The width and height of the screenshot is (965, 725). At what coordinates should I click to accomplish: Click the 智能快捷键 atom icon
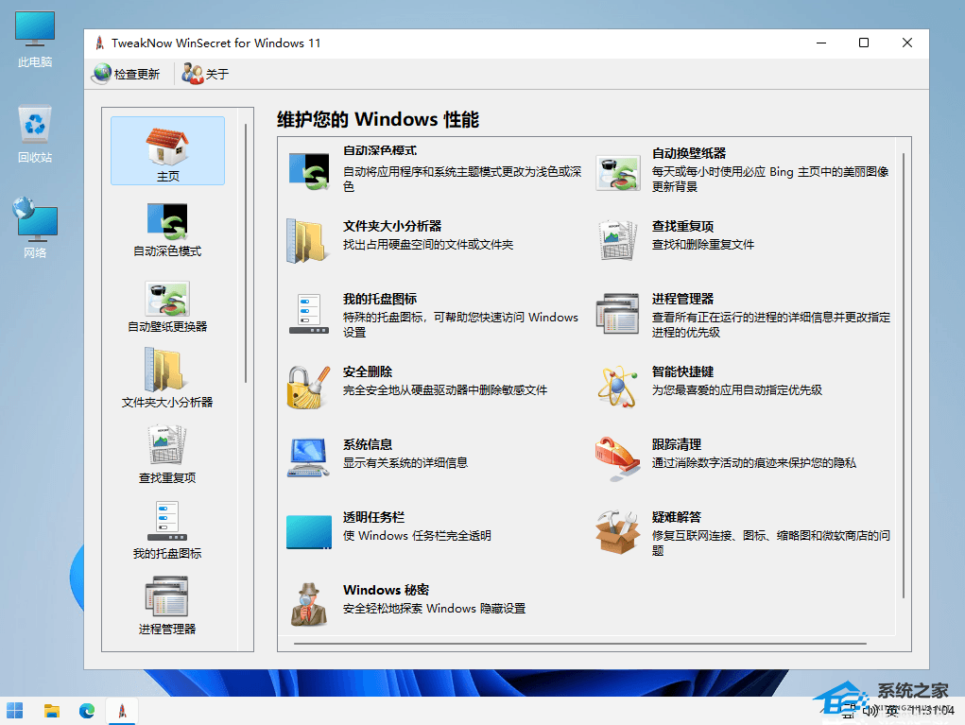click(x=617, y=387)
